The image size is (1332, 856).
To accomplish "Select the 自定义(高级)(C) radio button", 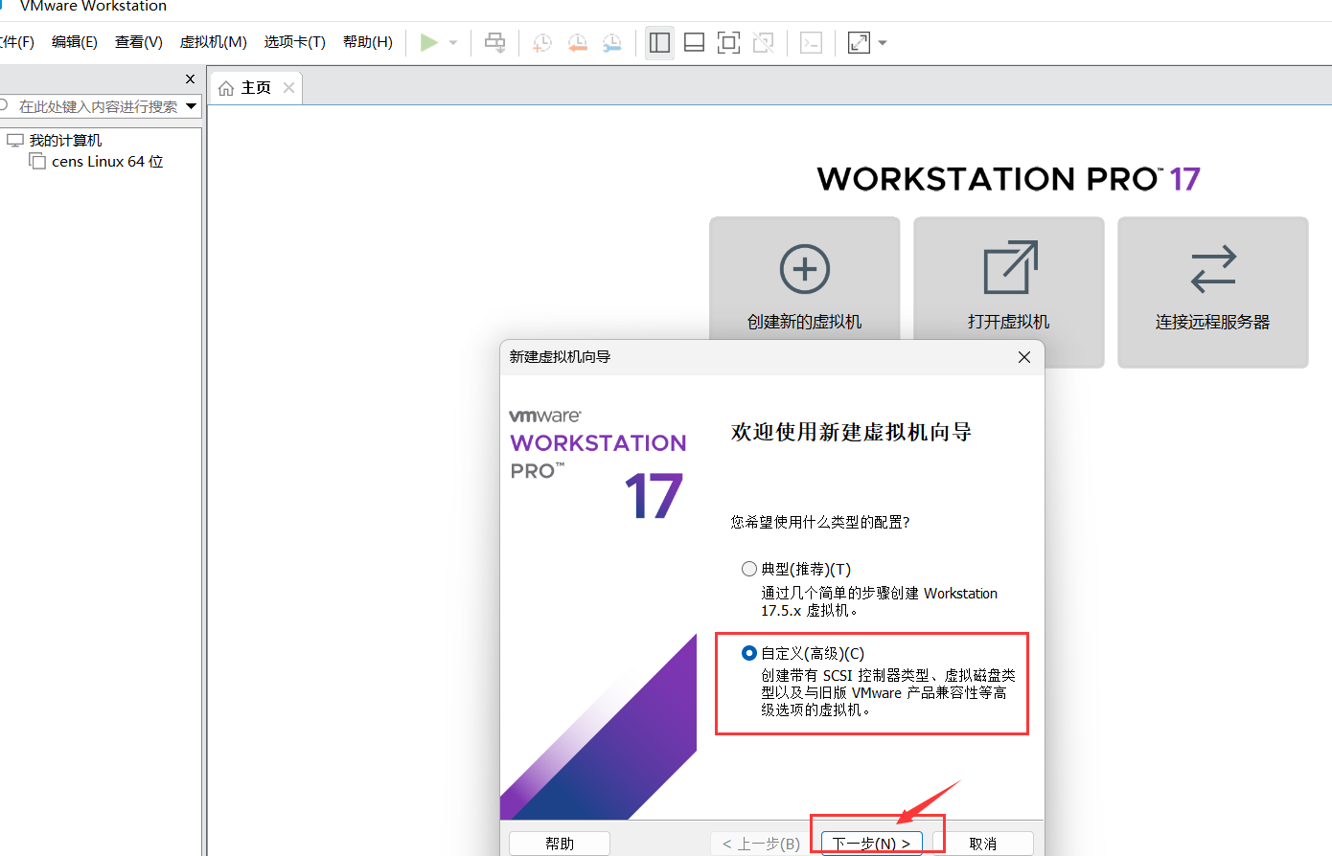I will [x=748, y=653].
